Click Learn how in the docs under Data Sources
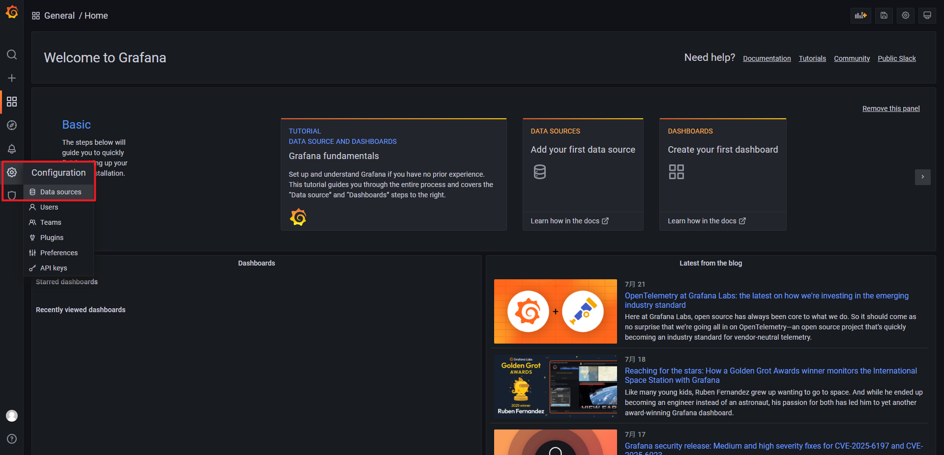 point(569,221)
